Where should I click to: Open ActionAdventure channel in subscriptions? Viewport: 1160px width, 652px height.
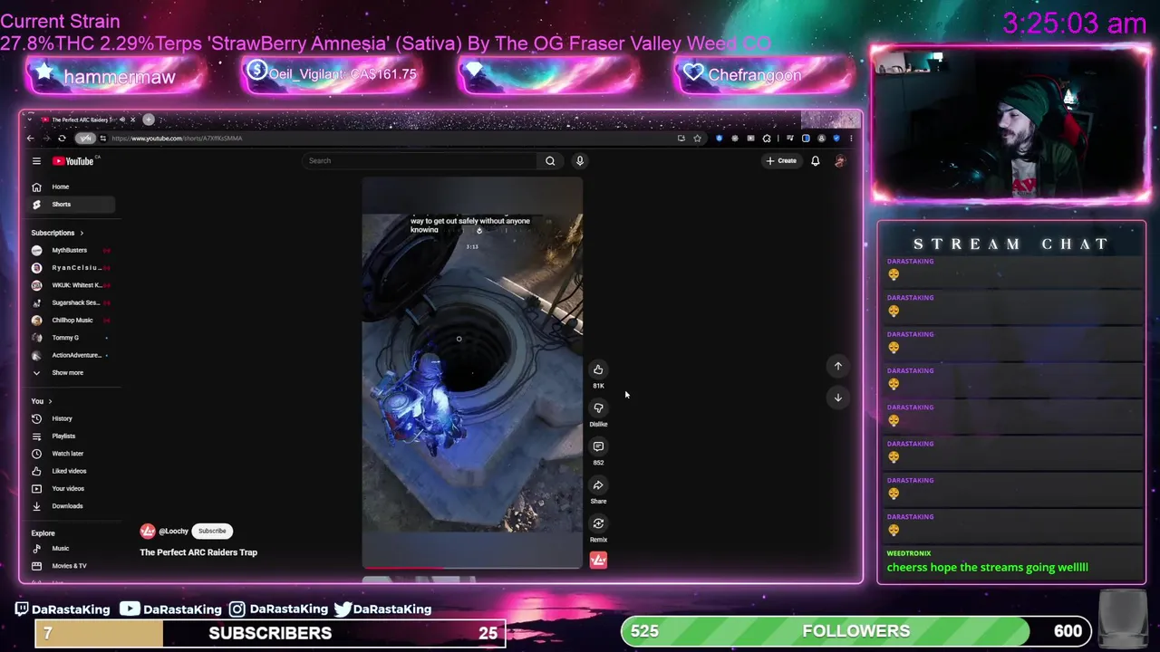[71, 355]
